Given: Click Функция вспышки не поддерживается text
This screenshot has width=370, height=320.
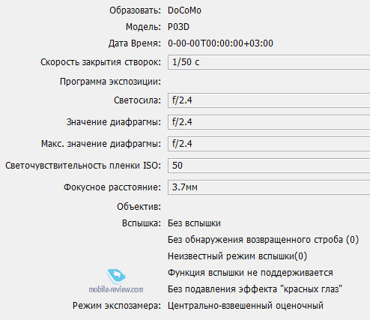Looking at the screenshot, I should 250,273.
